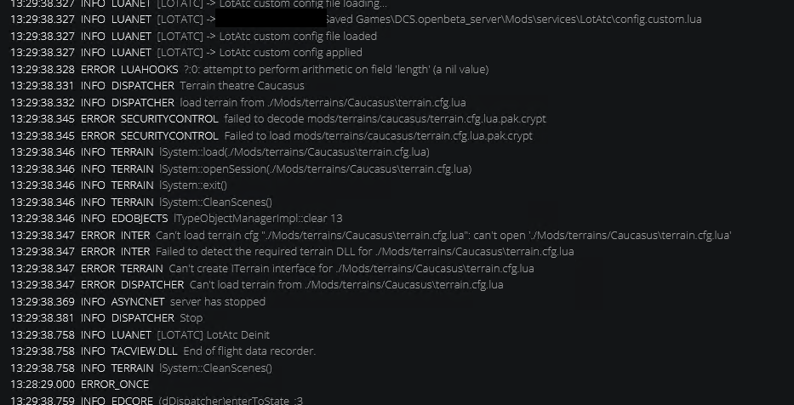Viewport: 794px width, 405px height.
Task: Click the 'failed to decode' SECURITYCONTROL error
Action: (x=278, y=119)
